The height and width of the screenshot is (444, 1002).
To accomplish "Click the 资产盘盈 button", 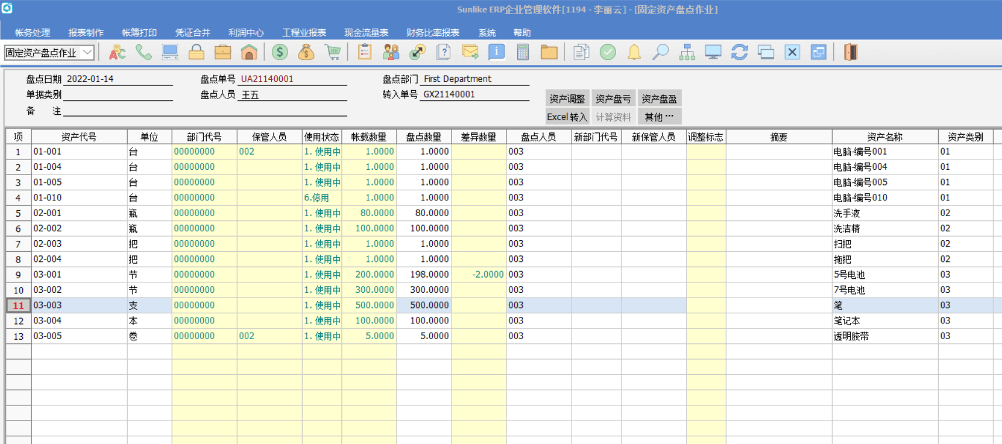I will point(659,99).
